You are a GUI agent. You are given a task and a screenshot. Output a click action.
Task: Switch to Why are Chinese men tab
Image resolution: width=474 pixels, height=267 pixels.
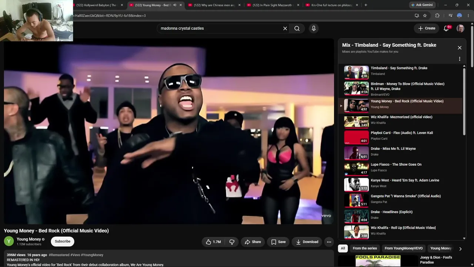pos(214,5)
